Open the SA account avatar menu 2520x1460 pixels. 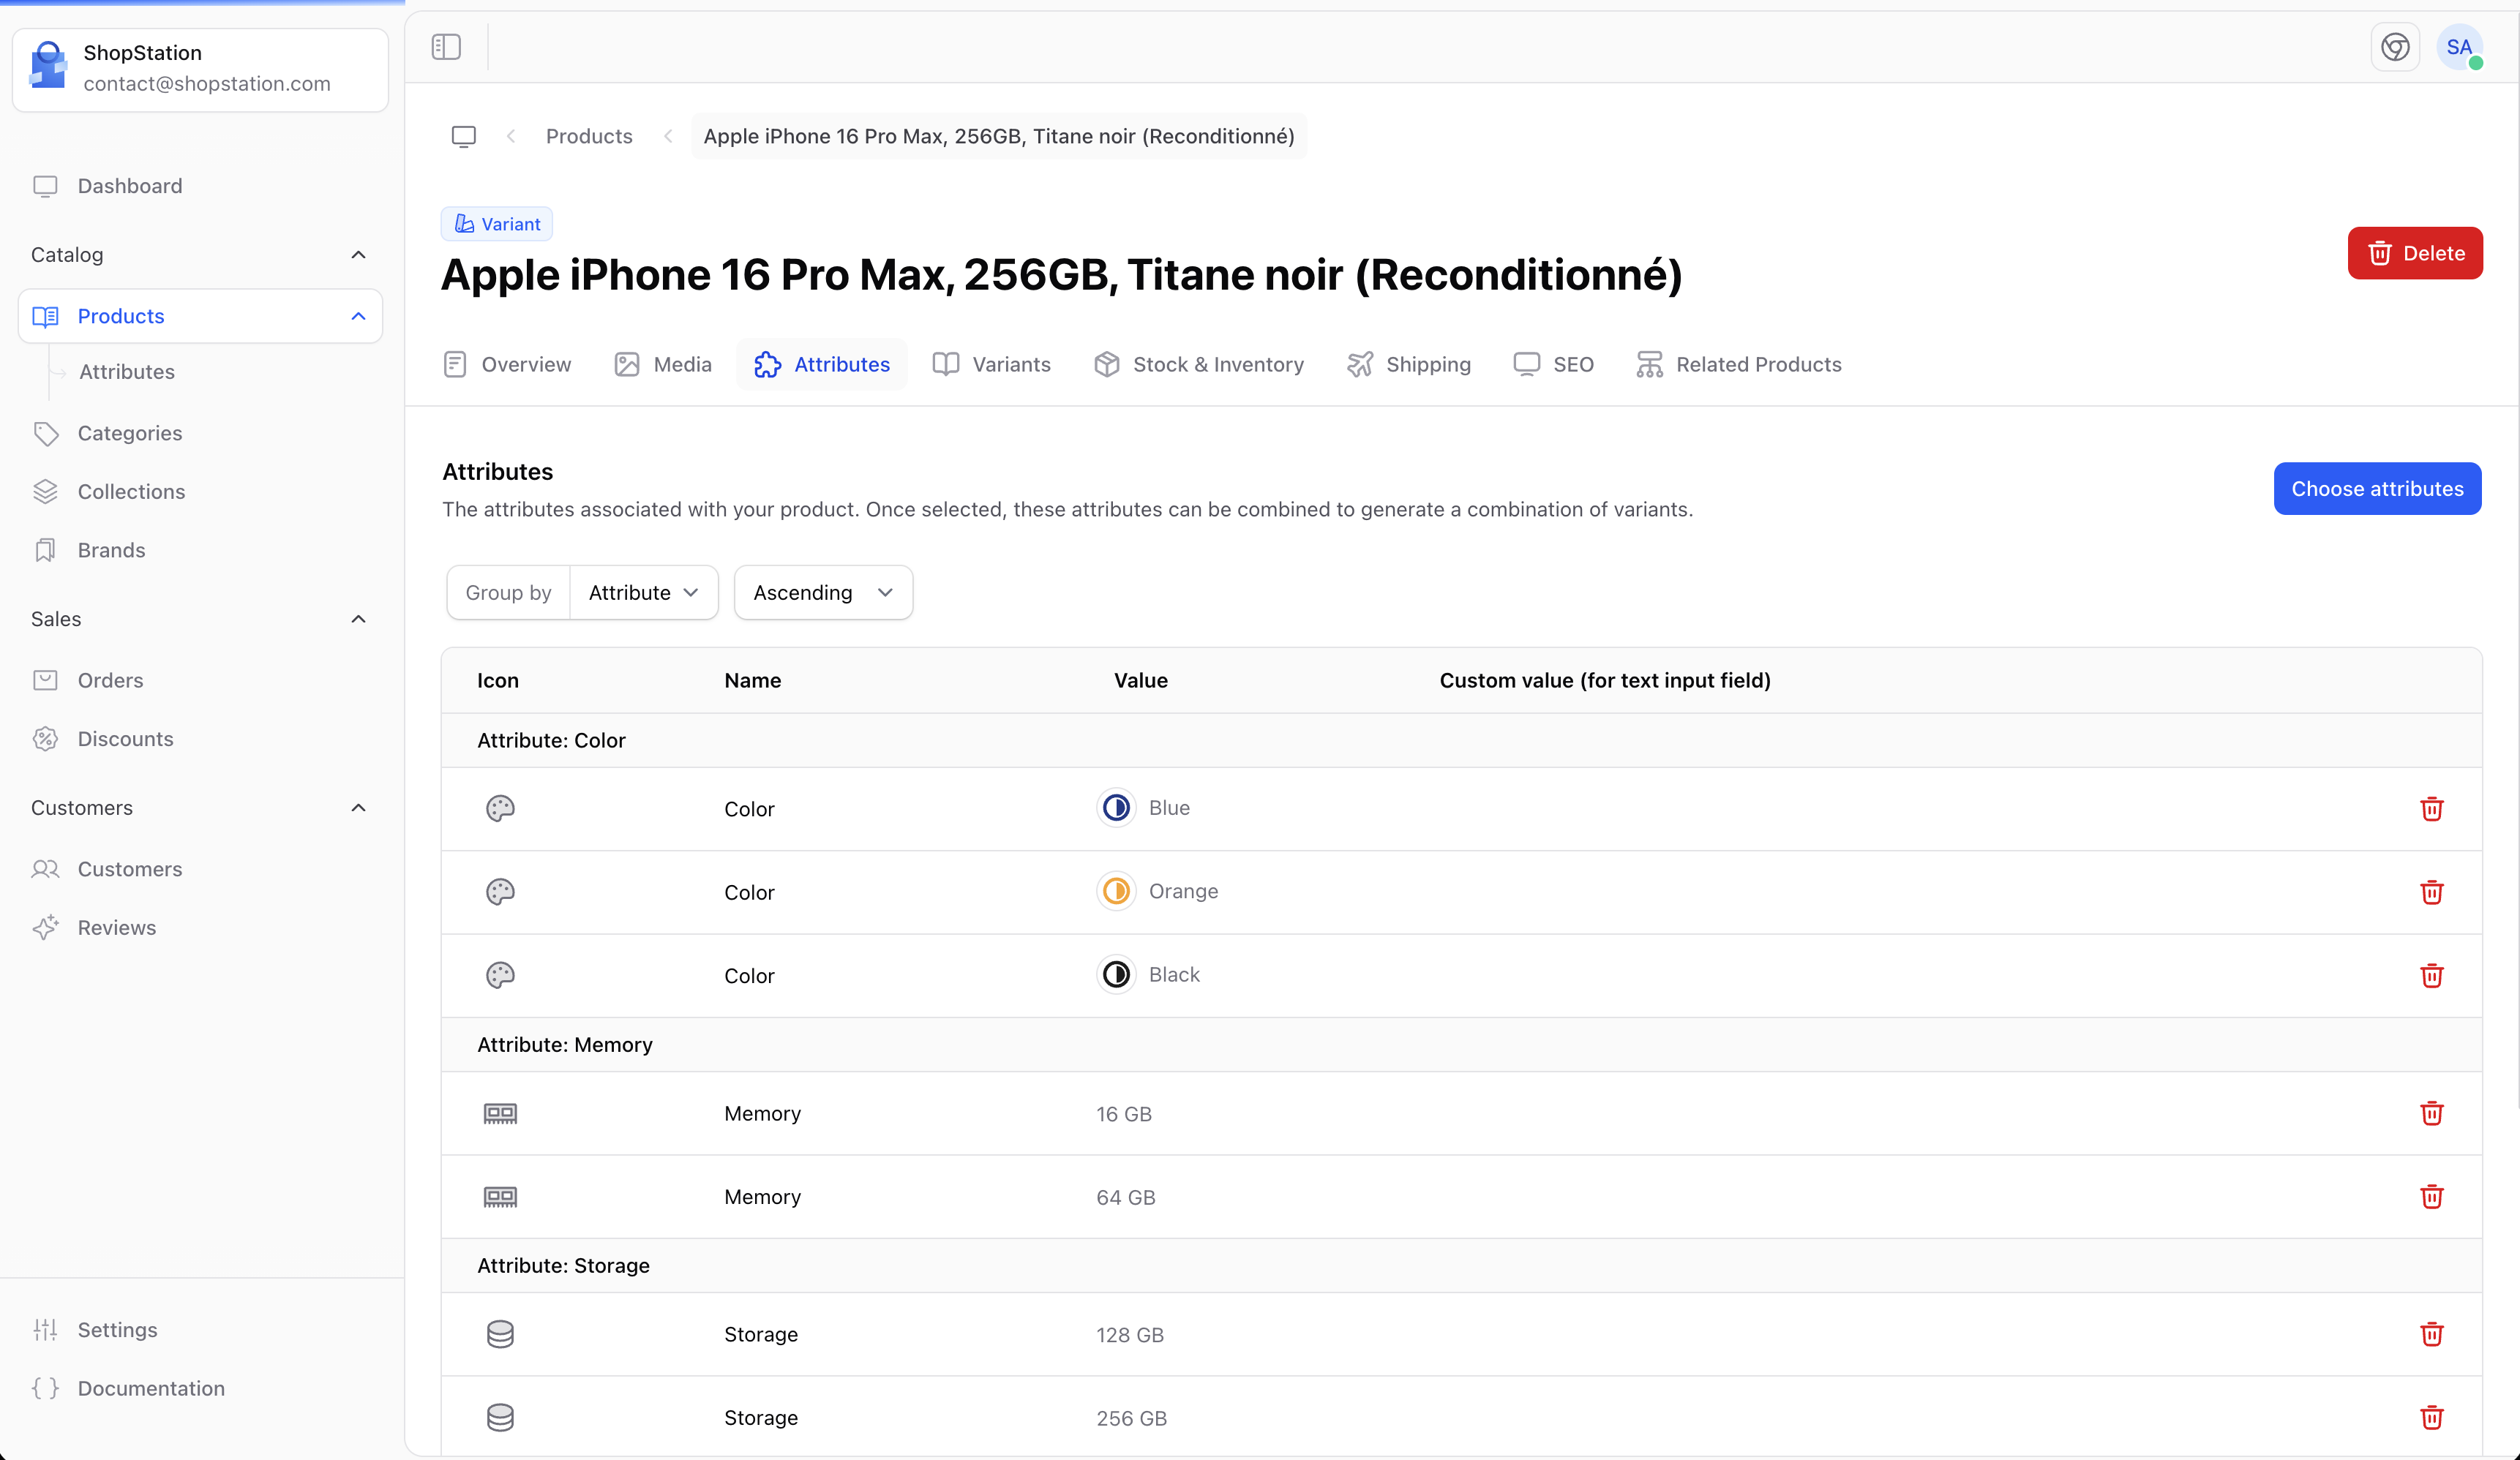coord(2460,46)
